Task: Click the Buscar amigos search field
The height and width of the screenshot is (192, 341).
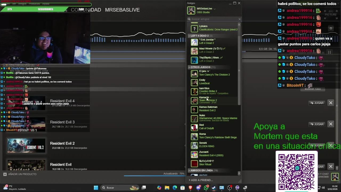Action: coord(213,19)
